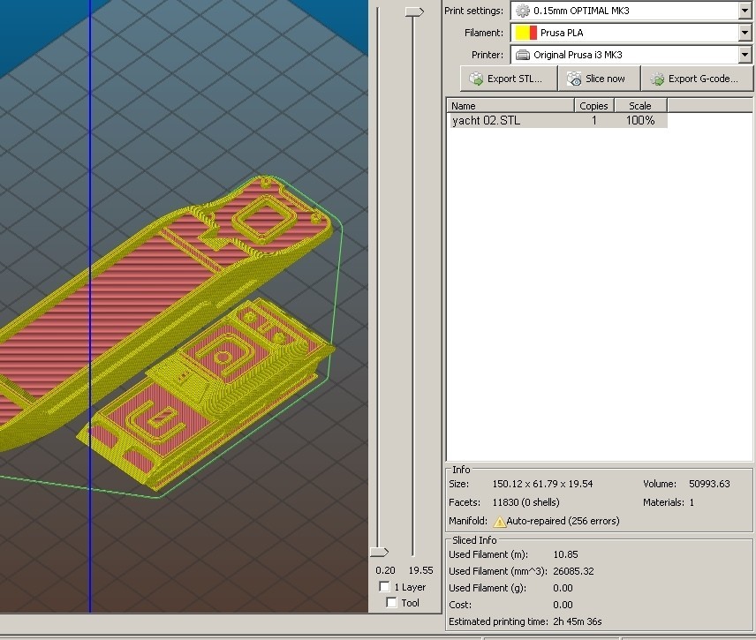756x640 pixels.
Task: Click the lower layer slider handle at 0.20
Action: click(379, 552)
